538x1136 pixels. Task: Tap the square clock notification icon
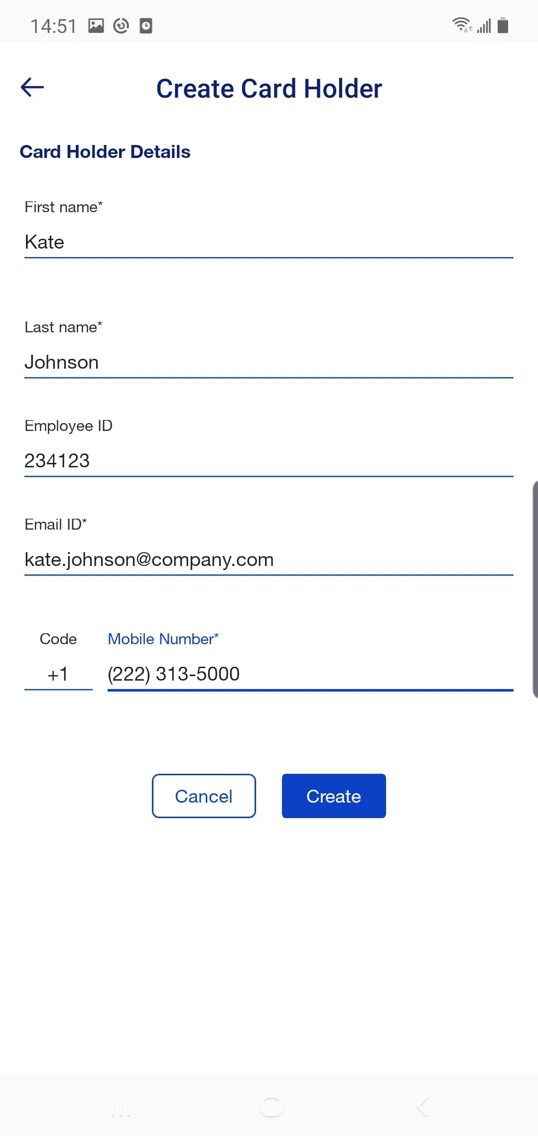[x=146, y=25]
